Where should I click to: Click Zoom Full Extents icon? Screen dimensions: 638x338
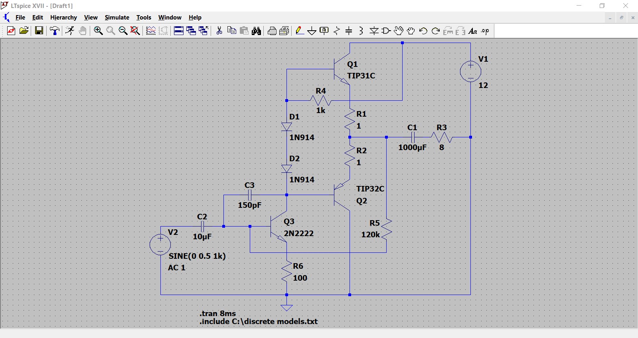(135, 31)
